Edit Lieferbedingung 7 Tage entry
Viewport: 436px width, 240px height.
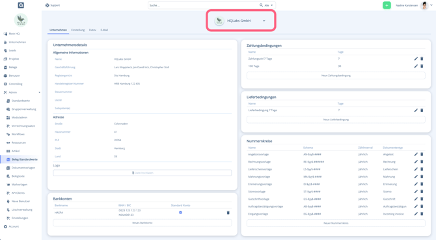click(416, 111)
